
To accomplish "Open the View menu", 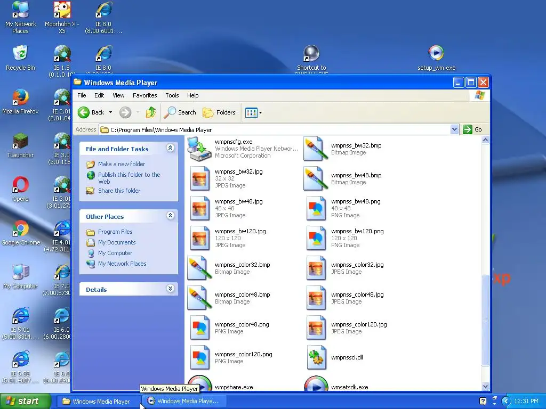I will tap(118, 95).
